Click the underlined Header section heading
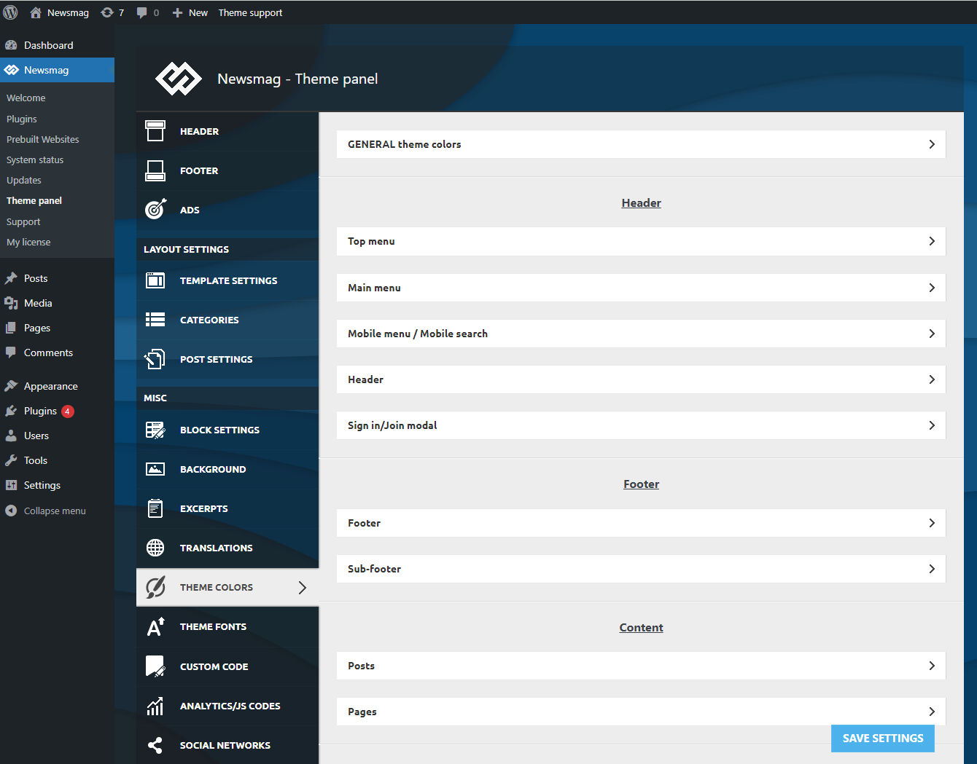The width and height of the screenshot is (977, 764). point(641,203)
